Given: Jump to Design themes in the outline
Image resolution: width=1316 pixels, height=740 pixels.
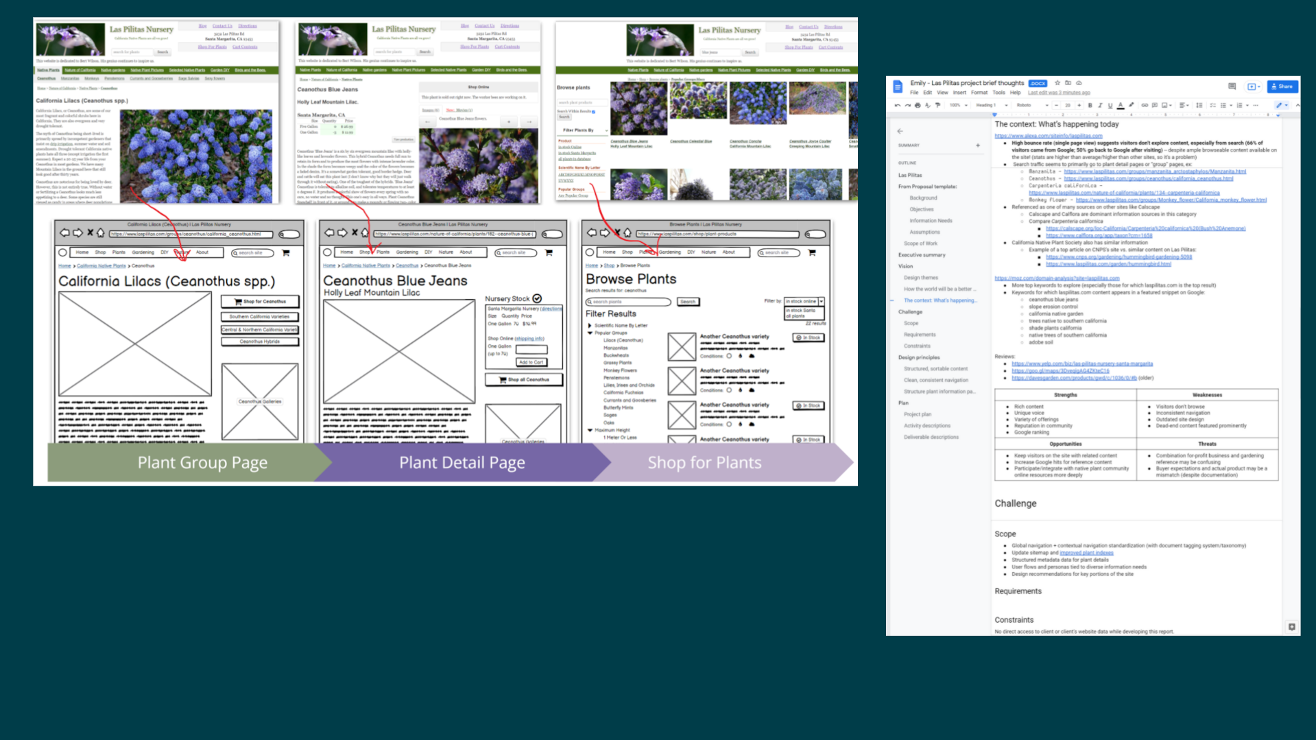Looking at the screenshot, I should 921,278.
